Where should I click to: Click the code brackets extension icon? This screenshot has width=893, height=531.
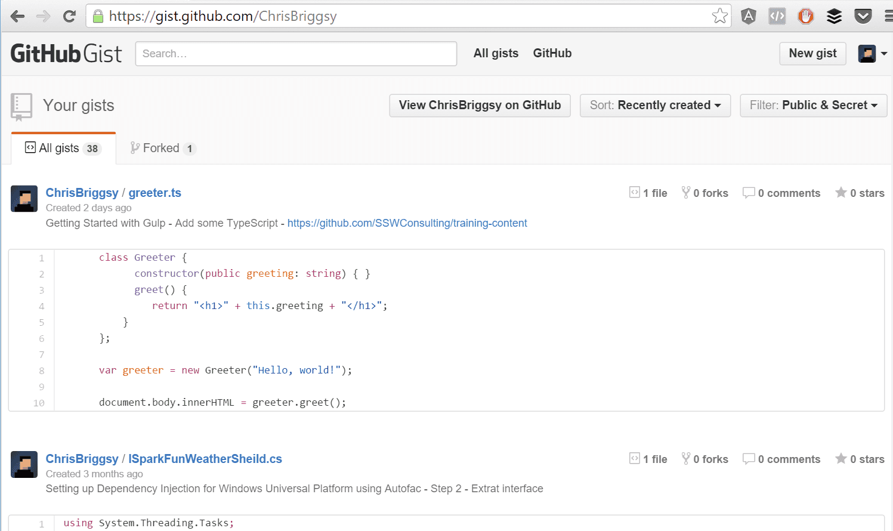pos(777,16)
